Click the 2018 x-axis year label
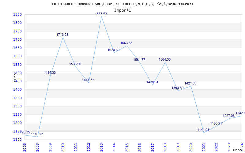This screenshot has width=245, height=153. 165,147
